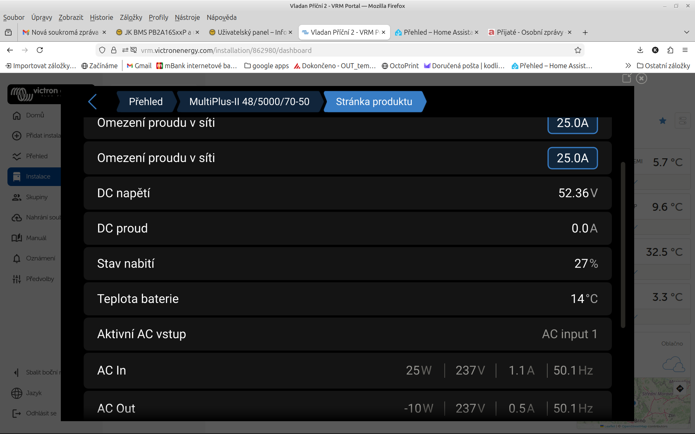Viewport: 695px width, 434px height.
Task: Open the Firefox extensions panel
Action: 670,50
